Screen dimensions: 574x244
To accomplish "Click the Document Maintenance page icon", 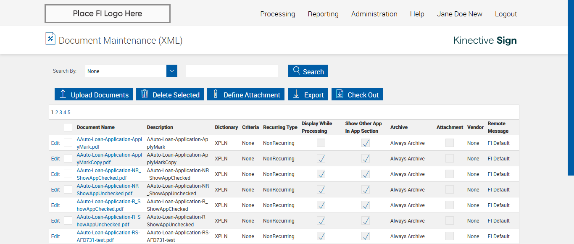I will pyautogui.click(x=50, y=39).
